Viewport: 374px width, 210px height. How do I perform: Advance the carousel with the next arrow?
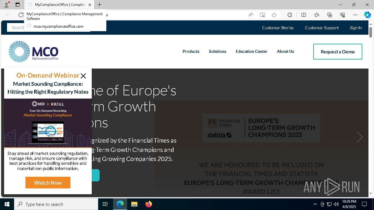coord(359,137)
